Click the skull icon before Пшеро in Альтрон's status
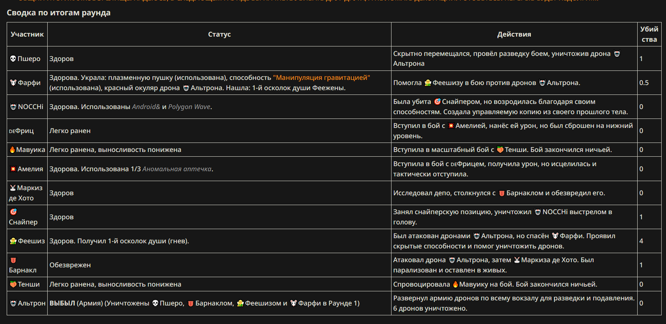The height and width of the screenshot is (324, 666). [x=155, y=303]
